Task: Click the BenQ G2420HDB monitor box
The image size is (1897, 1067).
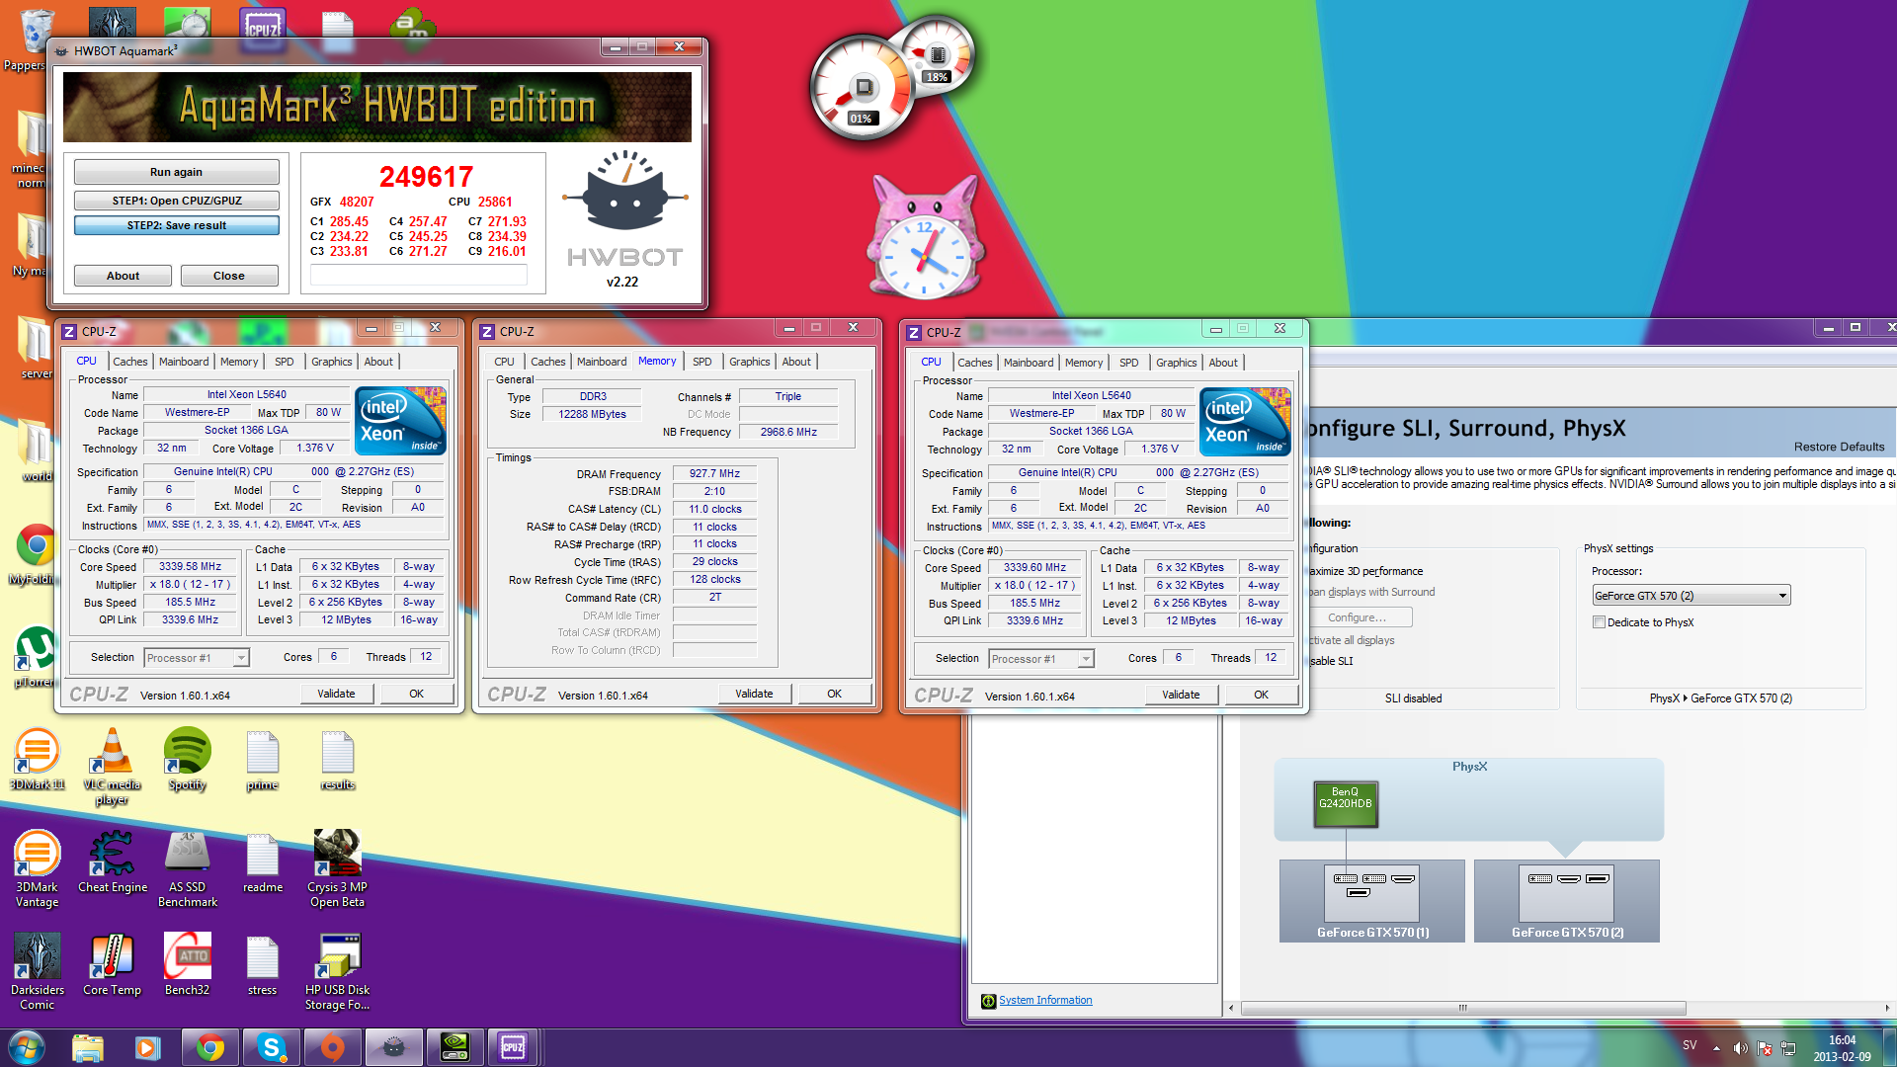Action: 1345,803
